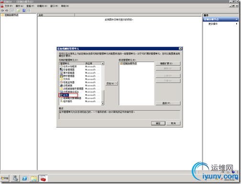Select 远程桌面会话主… snap-in in the list
The width and height of the screenshot is (241, 184).
point(71,92)
